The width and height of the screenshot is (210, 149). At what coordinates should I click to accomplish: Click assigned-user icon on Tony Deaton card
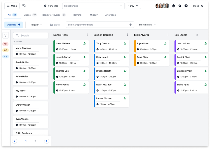click(125, 43)
